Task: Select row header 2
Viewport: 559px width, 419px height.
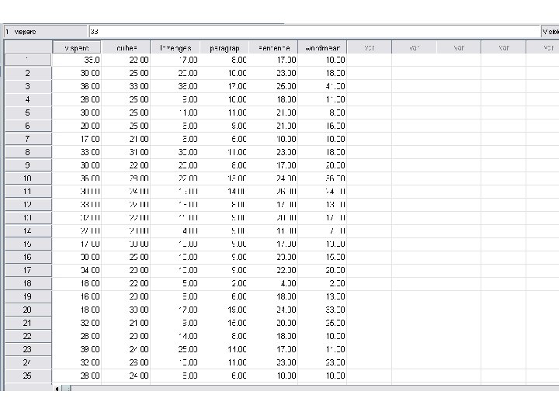Action: tap(28, 73)
